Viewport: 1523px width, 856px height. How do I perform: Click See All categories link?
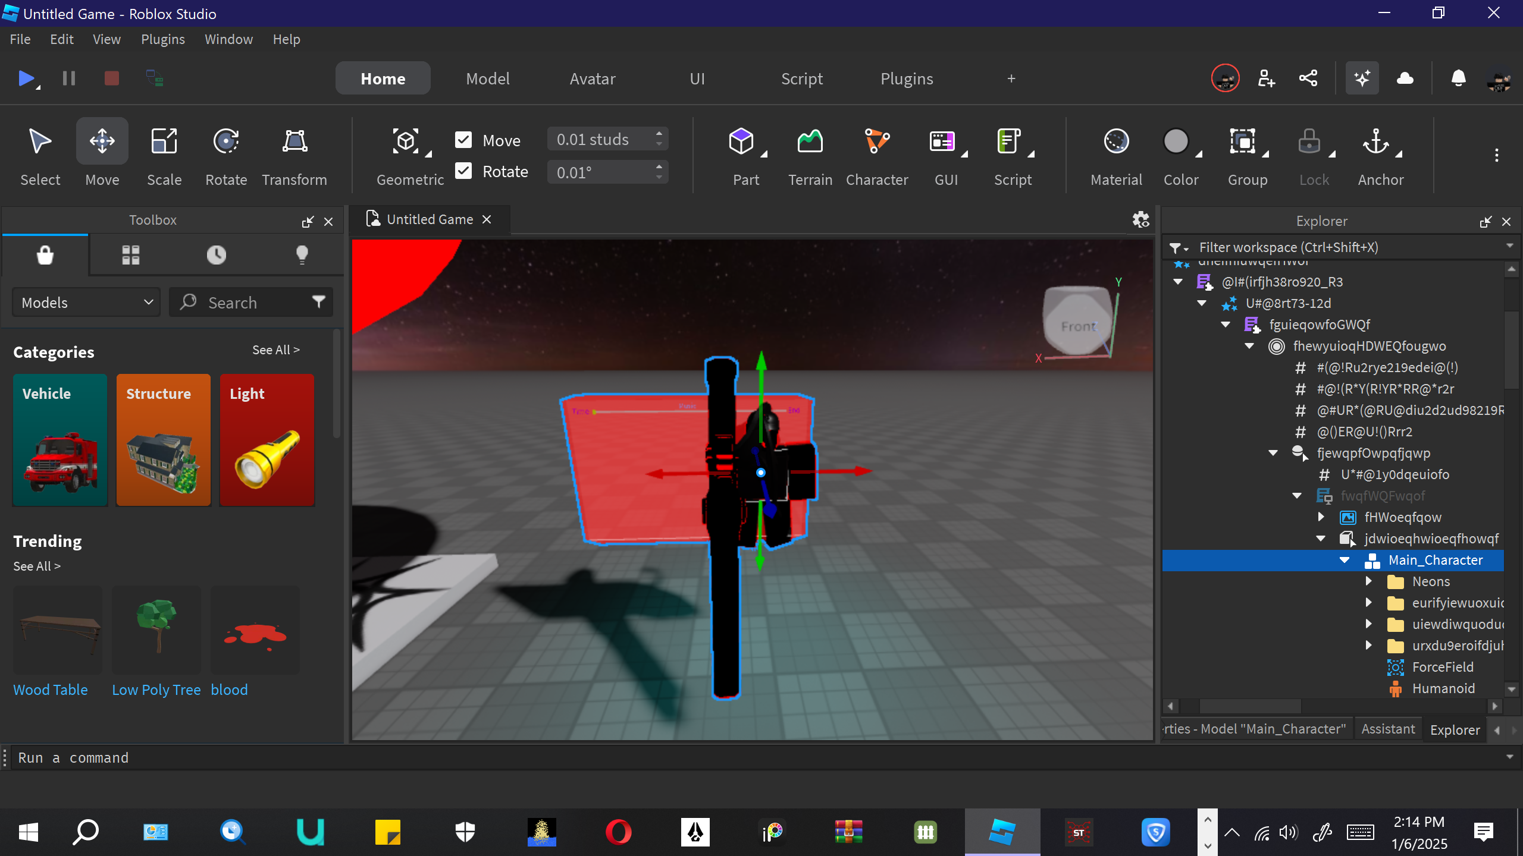(x=275, y=350)
